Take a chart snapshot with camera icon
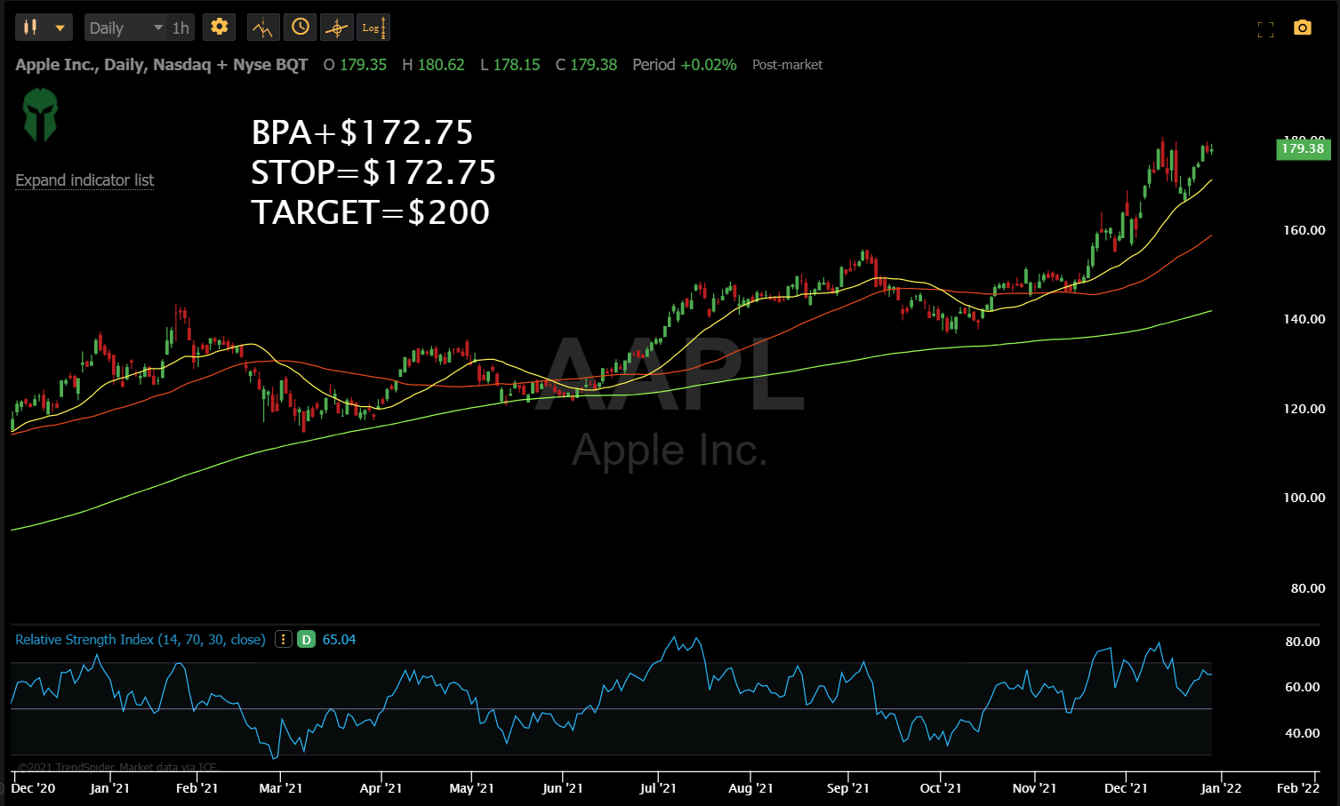 [x=1303, y=28]
